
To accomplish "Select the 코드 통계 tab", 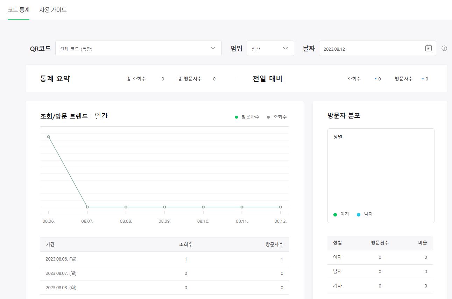I will 18,10.
